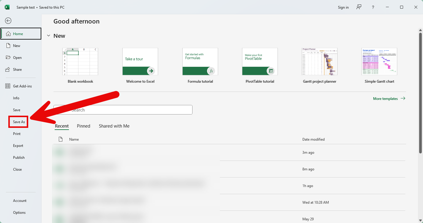The width and height of the screenshot is (423, 223).
Task: Click the vertical scrollbar down arrow
Action: click(x=420, y=221)
